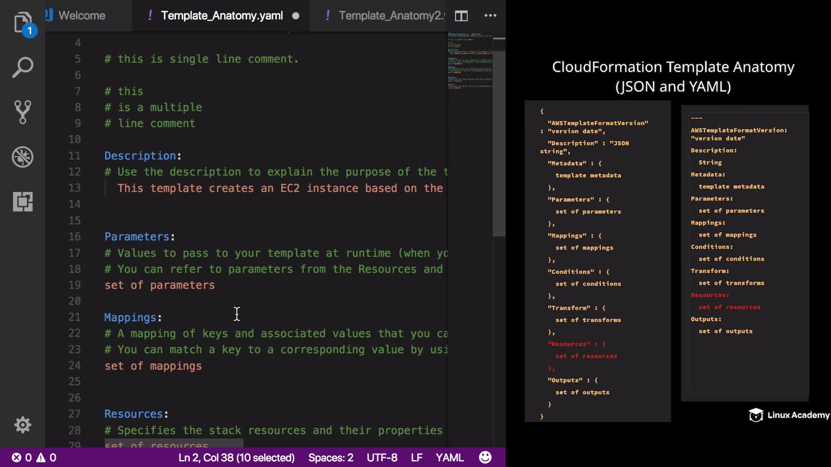Open the LF end-of-line selector
Viewport: 831px width, 467px height.
click(x=416, y=457)
